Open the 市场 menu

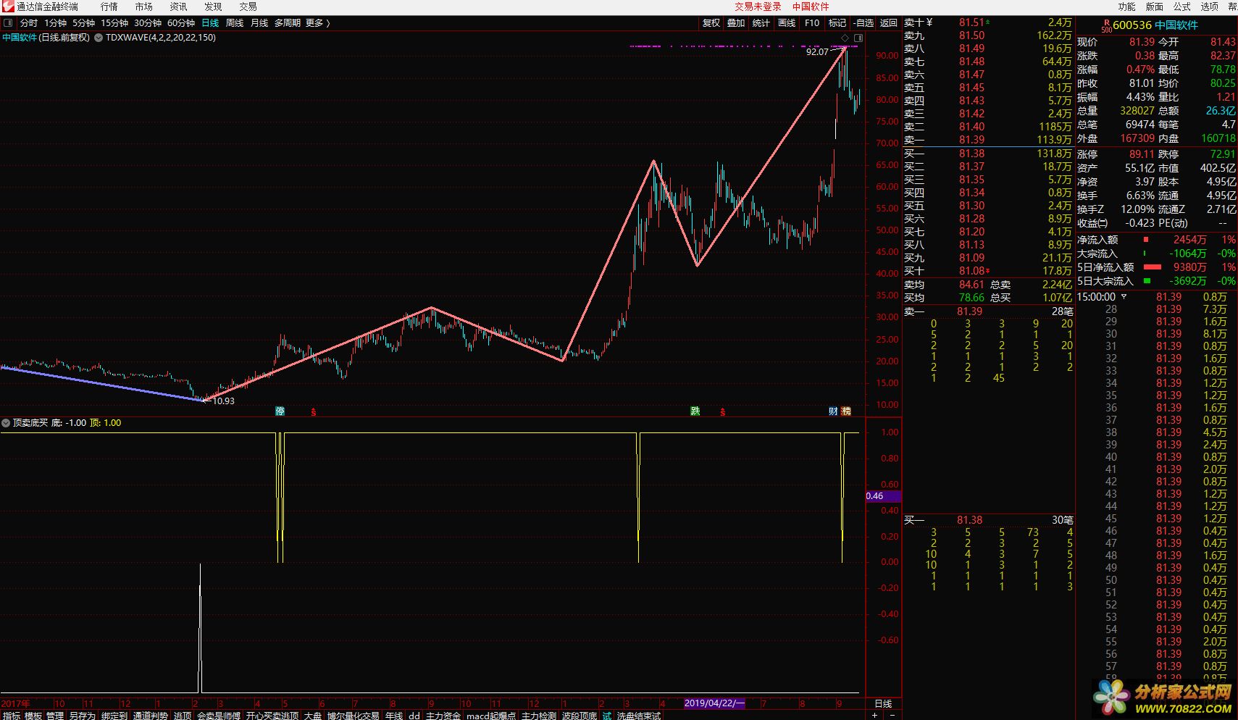[144, 7]
